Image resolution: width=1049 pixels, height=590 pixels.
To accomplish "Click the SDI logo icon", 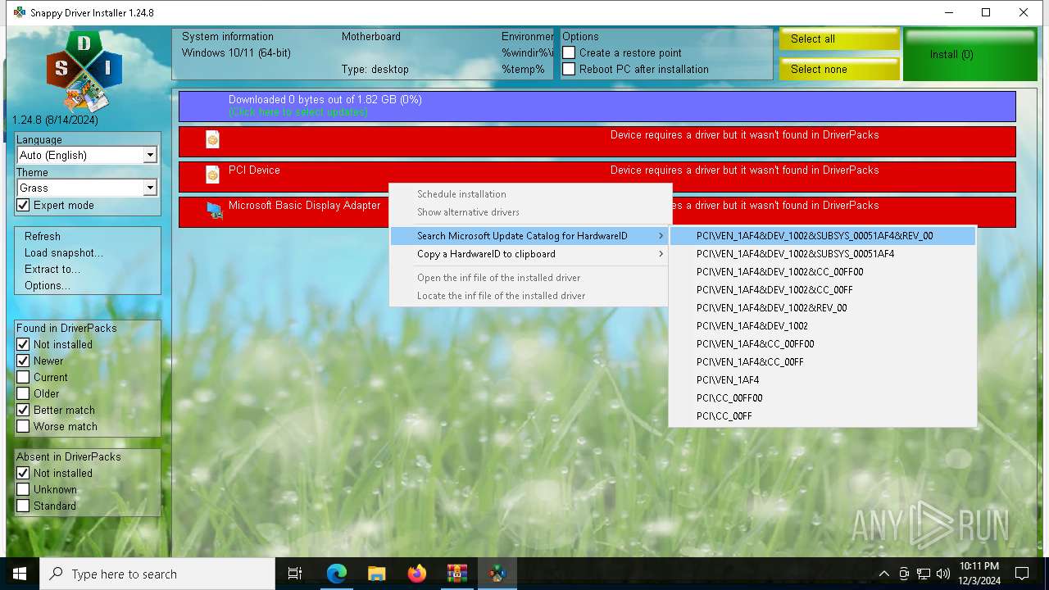I will pos(84,71).
